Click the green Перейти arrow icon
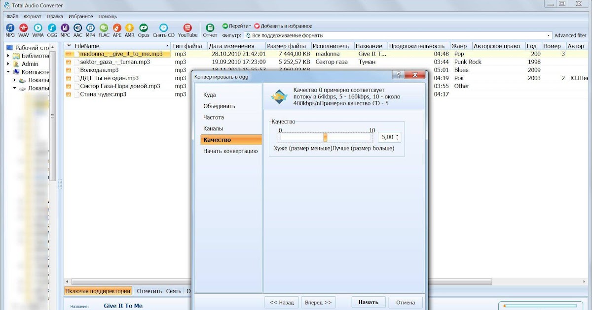 pyautogui.click(x=225, y=26)
